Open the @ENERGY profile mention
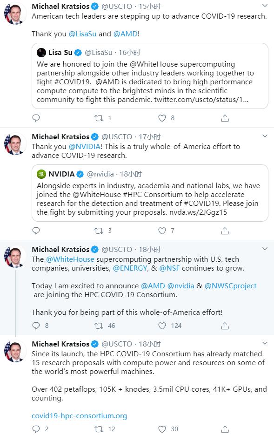The height and width of the screenshot is (435, 274). point(130,268)
